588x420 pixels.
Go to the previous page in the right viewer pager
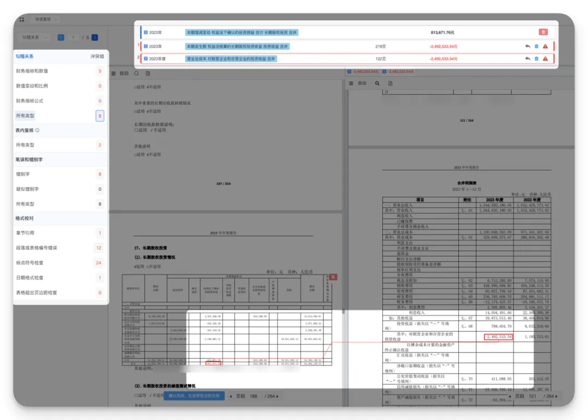(509, 396)
